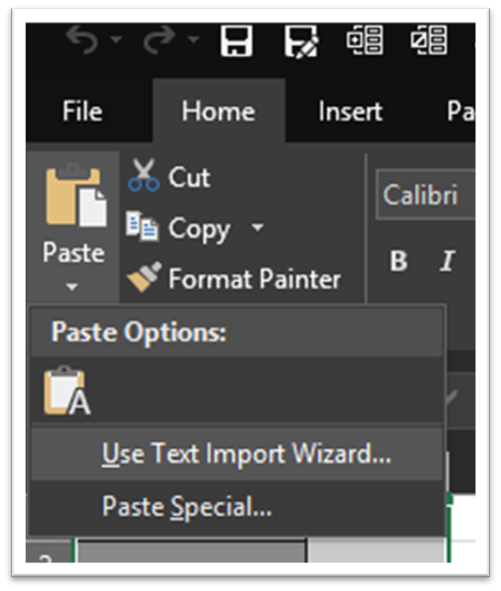Collapse the Paste dropdown arrow

[x=72, y=287]
